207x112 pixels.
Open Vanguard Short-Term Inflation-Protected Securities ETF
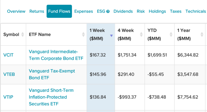click(x=51, y=97)
